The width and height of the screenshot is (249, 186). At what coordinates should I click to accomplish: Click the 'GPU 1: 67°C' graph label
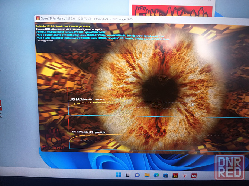coord(88,132)
